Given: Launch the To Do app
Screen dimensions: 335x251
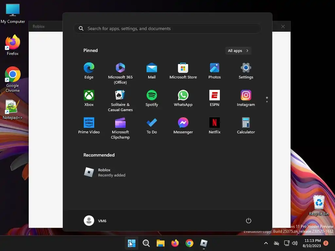Looking at the screenshot, I should 152,125.
